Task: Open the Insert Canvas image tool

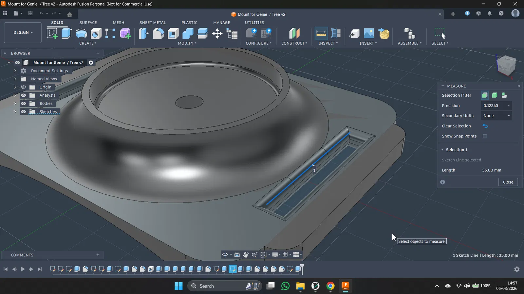Action: 369,33
